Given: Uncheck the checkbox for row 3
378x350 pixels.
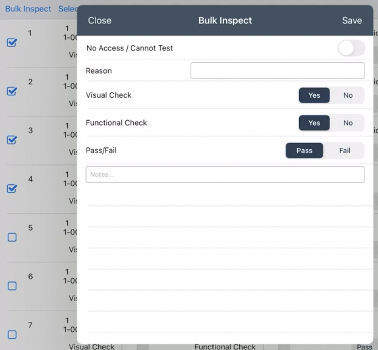Looking at the screenshot, I should pos(12,140).
